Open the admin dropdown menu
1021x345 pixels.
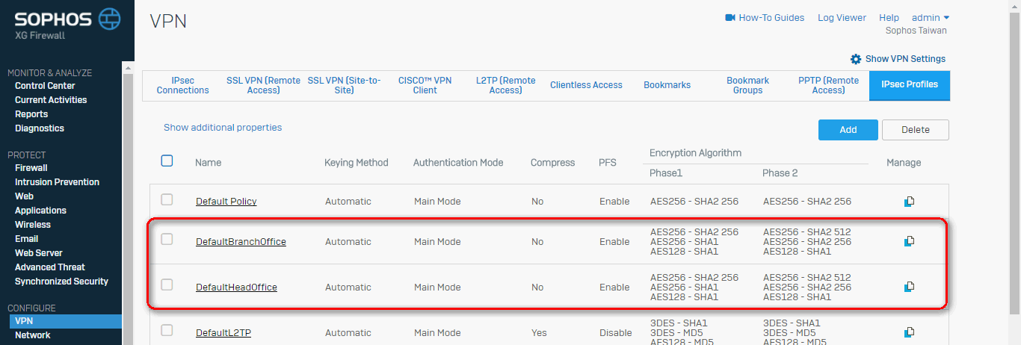pos(931,17)
